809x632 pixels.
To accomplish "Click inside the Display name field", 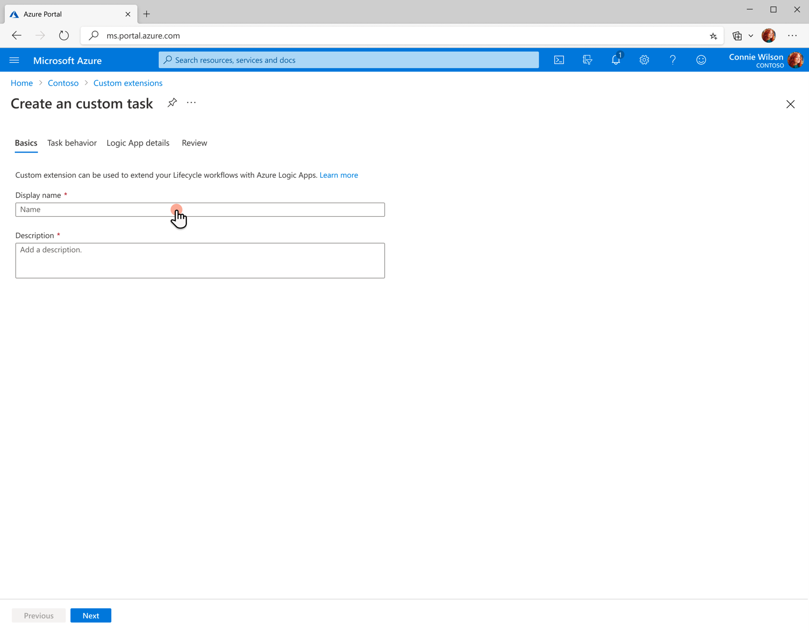I will click(200, 209).
